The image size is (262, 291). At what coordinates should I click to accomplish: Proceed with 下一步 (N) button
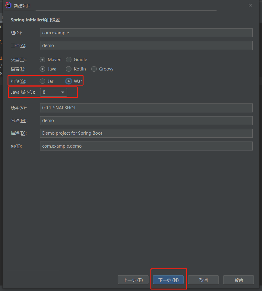[168, 280]
